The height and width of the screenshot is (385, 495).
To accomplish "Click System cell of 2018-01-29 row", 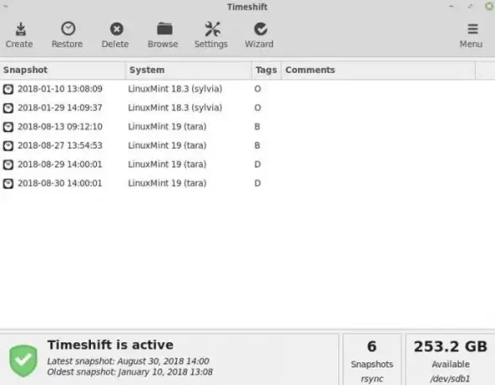I will pos(175,108).
